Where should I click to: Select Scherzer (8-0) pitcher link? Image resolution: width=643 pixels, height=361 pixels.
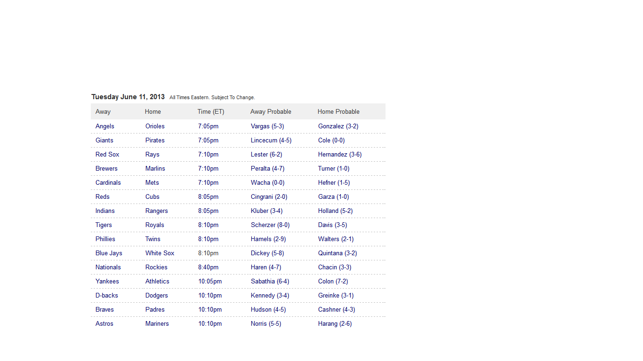pos(270,225)
